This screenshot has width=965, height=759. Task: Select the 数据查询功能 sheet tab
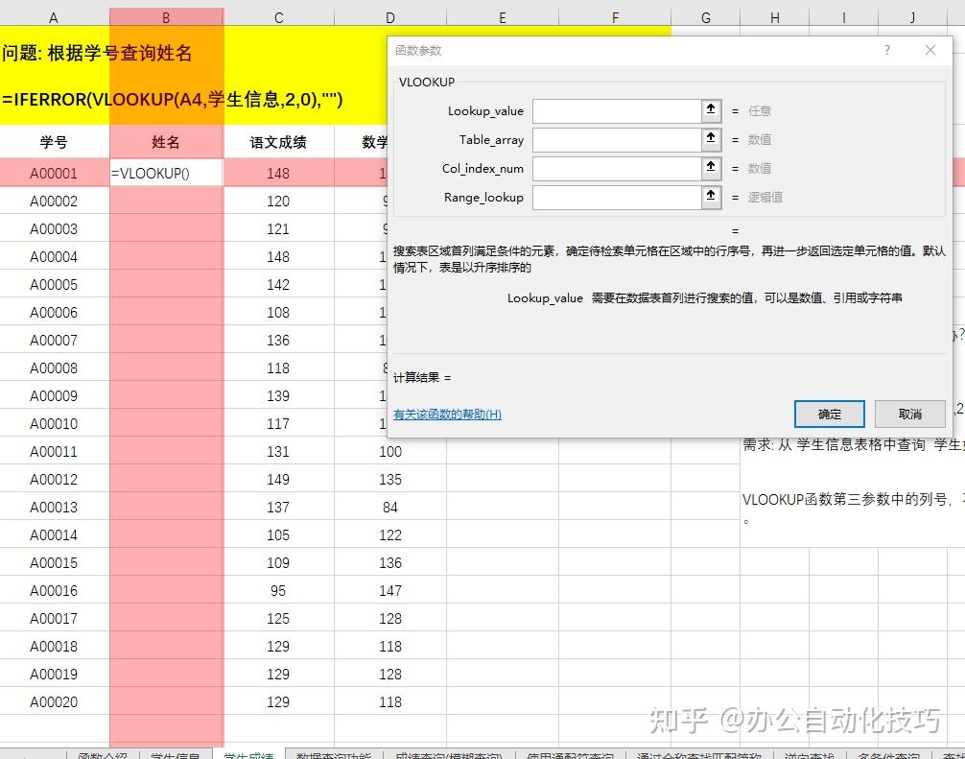(x=331, y=754)
